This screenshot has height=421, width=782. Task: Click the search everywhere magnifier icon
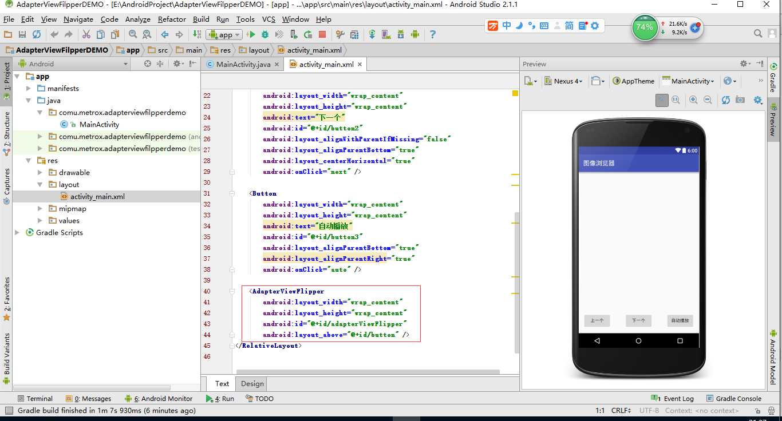tap(758, 34)
